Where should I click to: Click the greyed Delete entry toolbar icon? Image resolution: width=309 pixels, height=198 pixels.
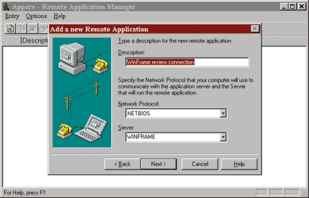point(32,29)
